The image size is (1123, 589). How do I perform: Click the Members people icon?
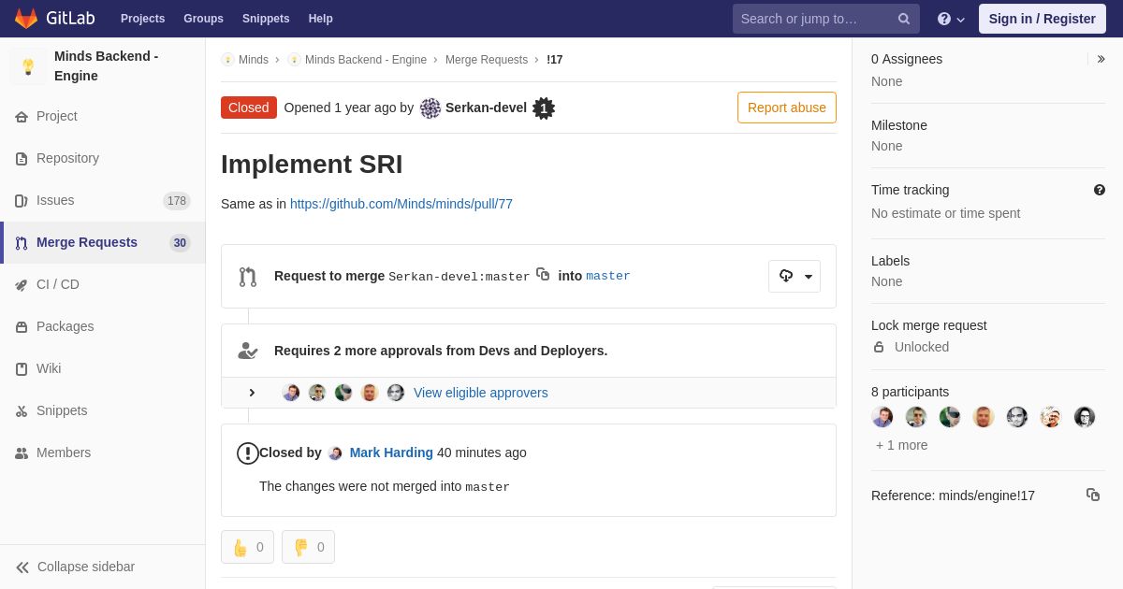coord(22,453)
